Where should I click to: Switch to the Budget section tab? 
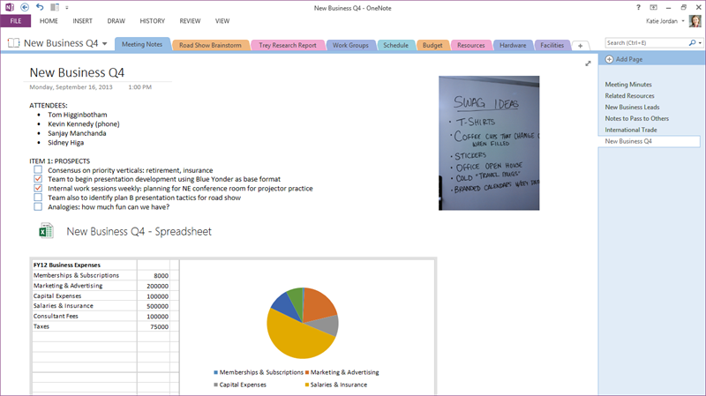[432, 45]
